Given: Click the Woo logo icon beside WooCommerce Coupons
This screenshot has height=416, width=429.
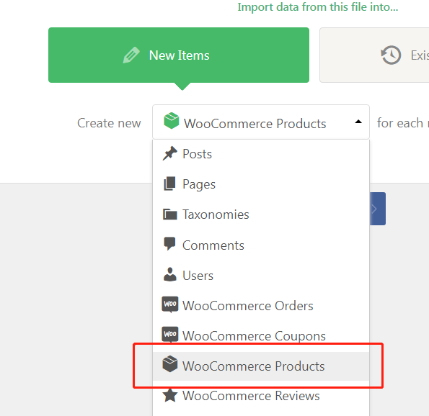Looking at the screenshot, I should tap(170, 335).
